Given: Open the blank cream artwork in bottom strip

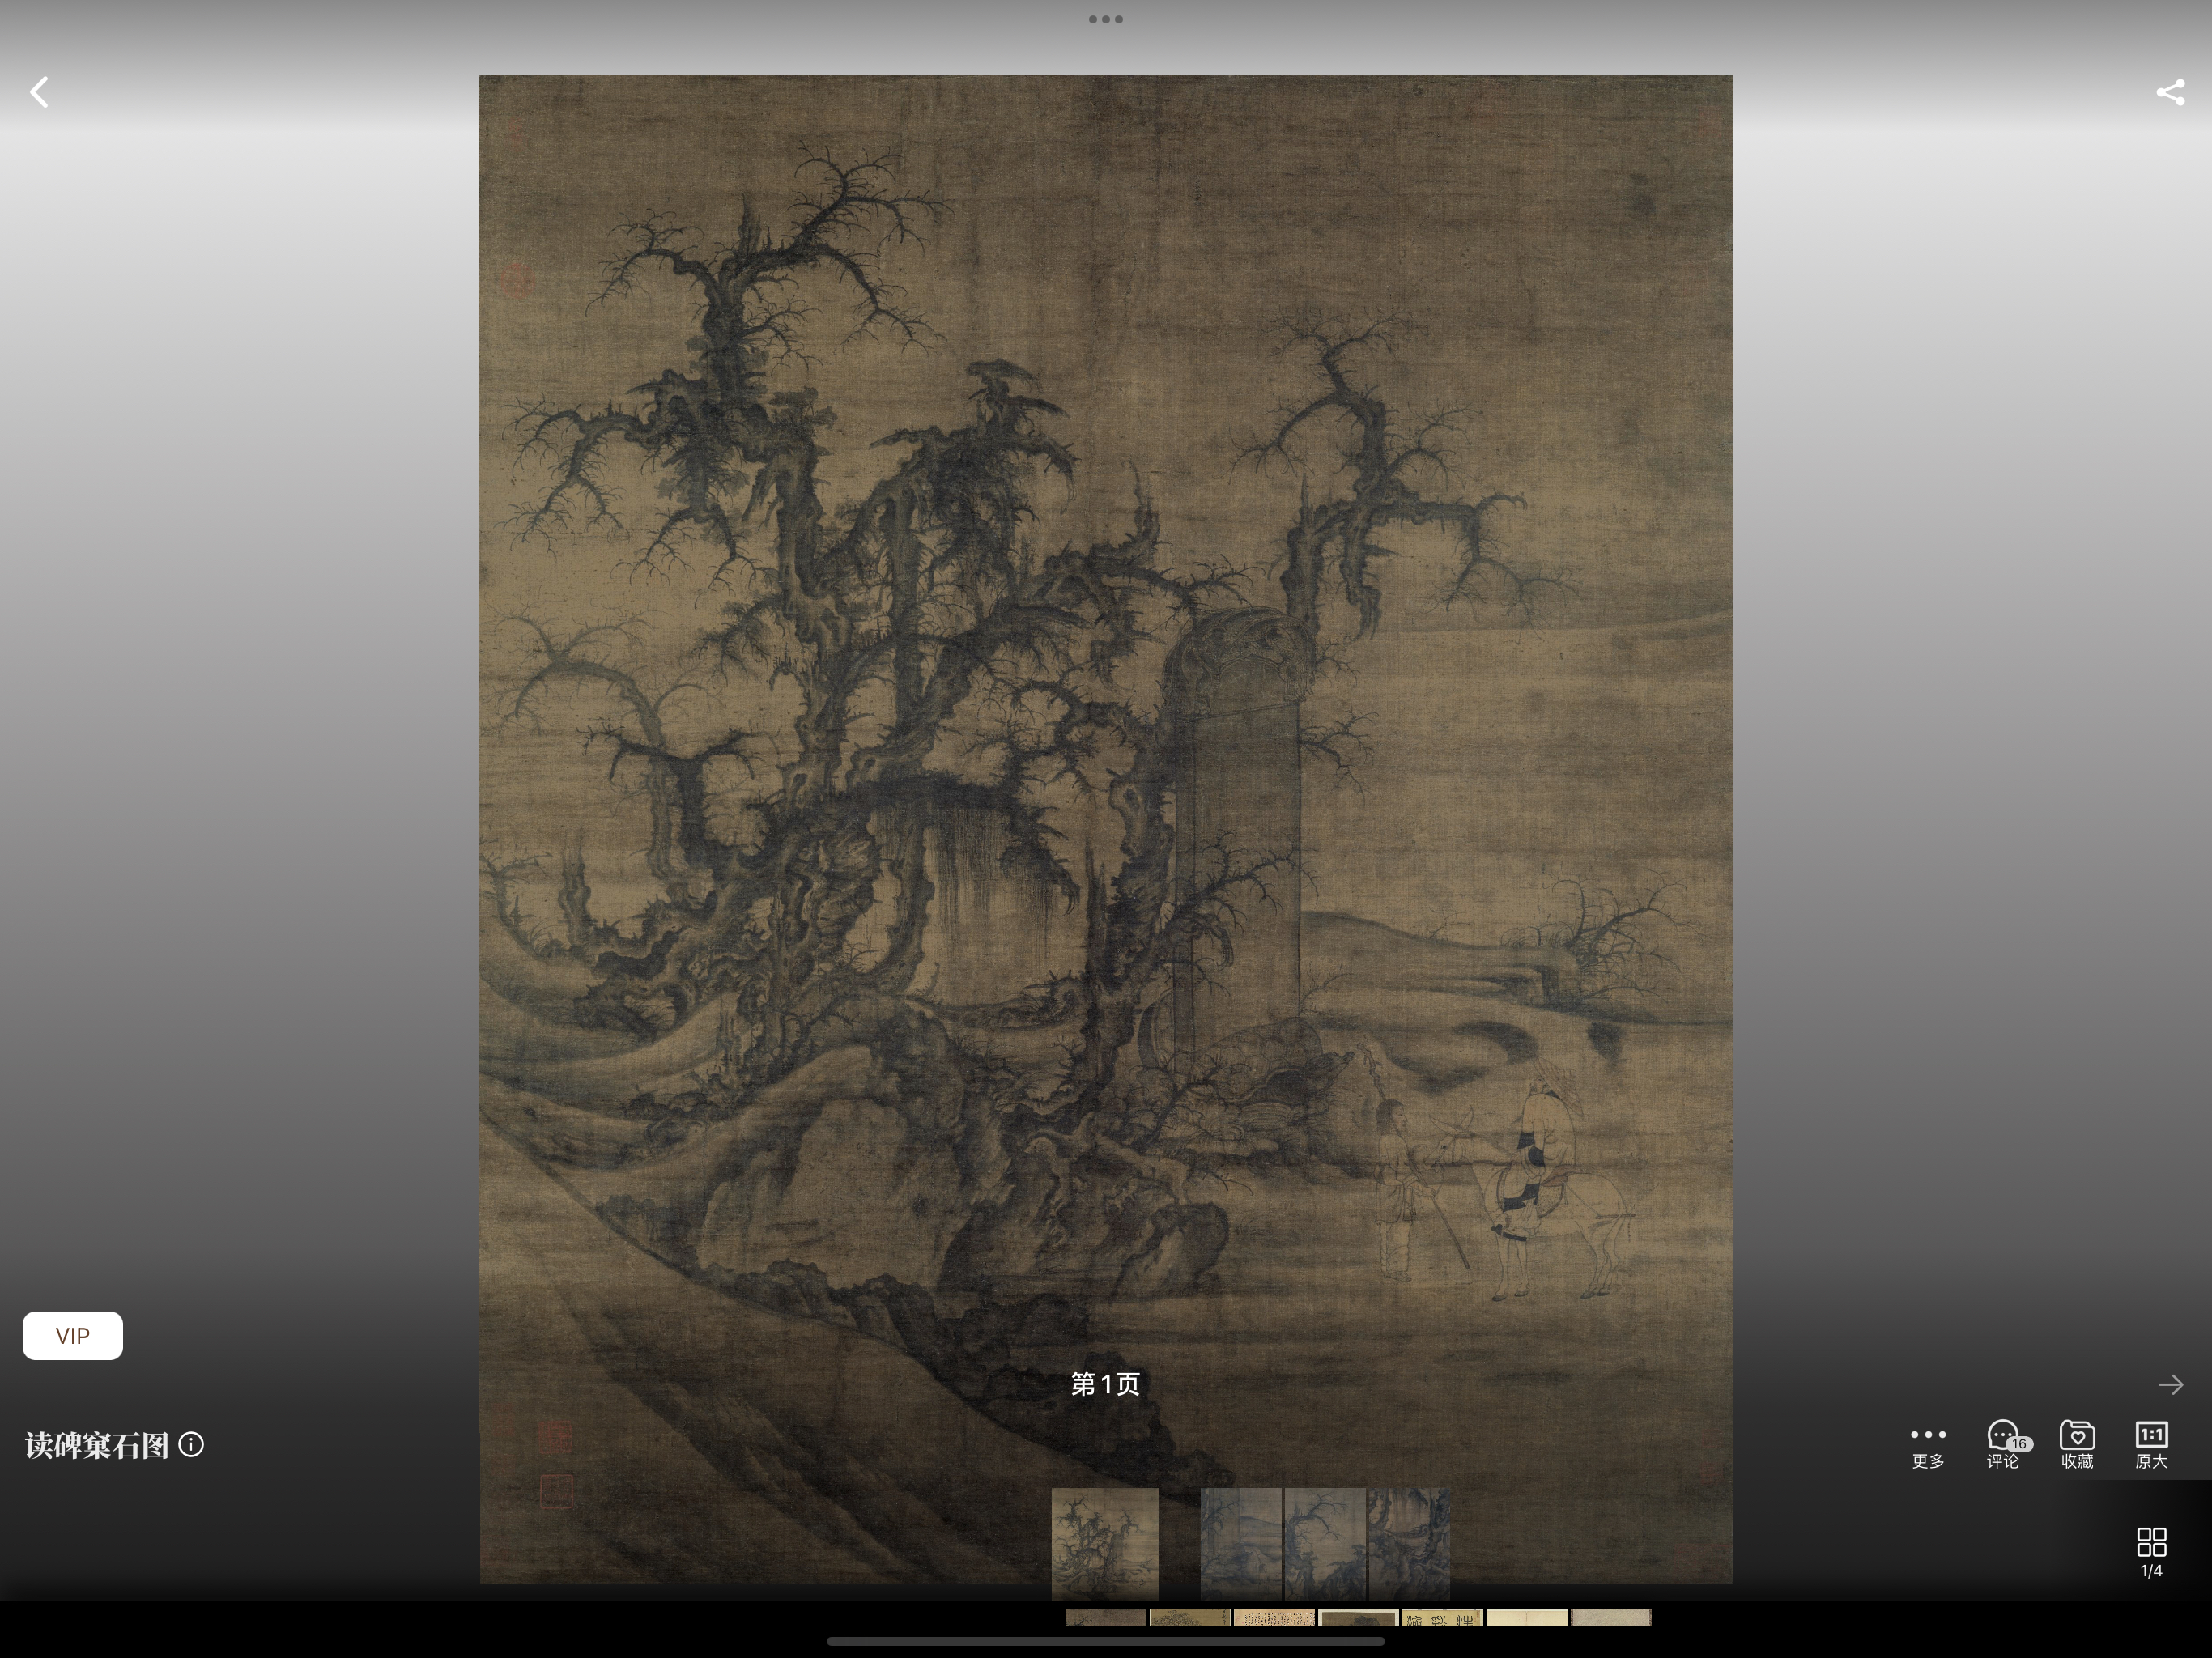Looking at the screenshot, I should click(x=1527, y=1617).
